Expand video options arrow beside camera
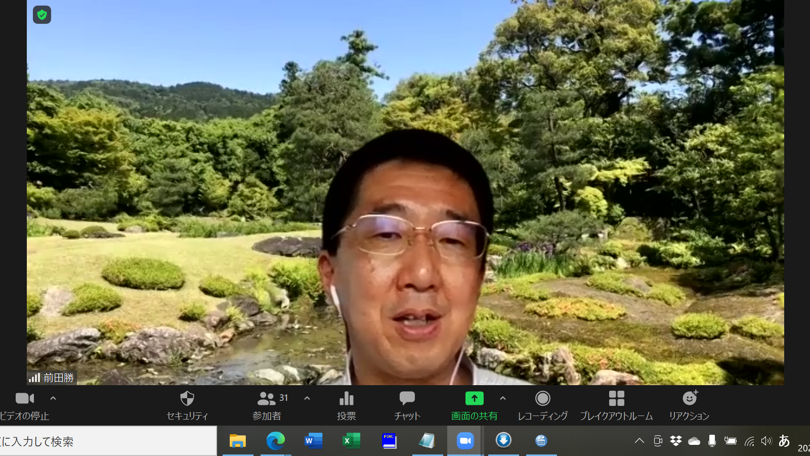The image size is (810, 456). (x=53, y=399)
